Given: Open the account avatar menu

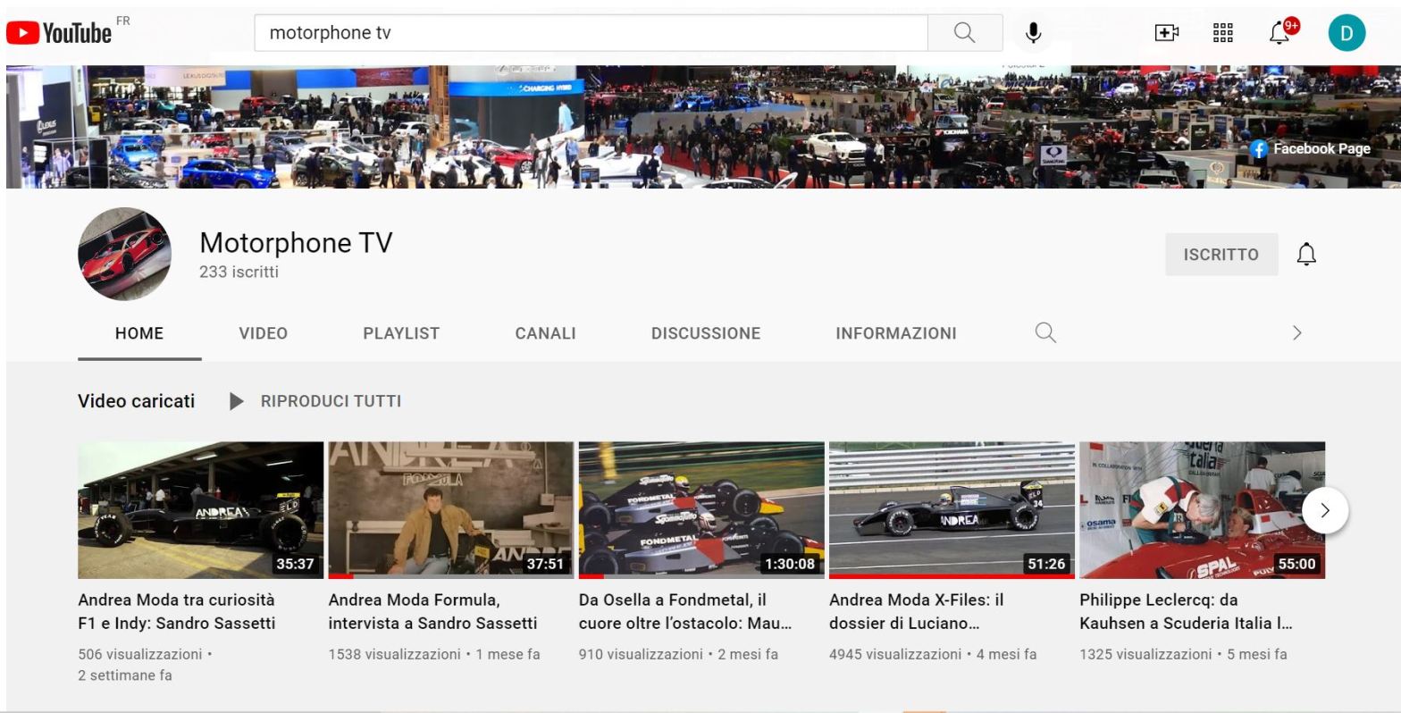Looking at the screenshot, I should [x=1346, y=34].
